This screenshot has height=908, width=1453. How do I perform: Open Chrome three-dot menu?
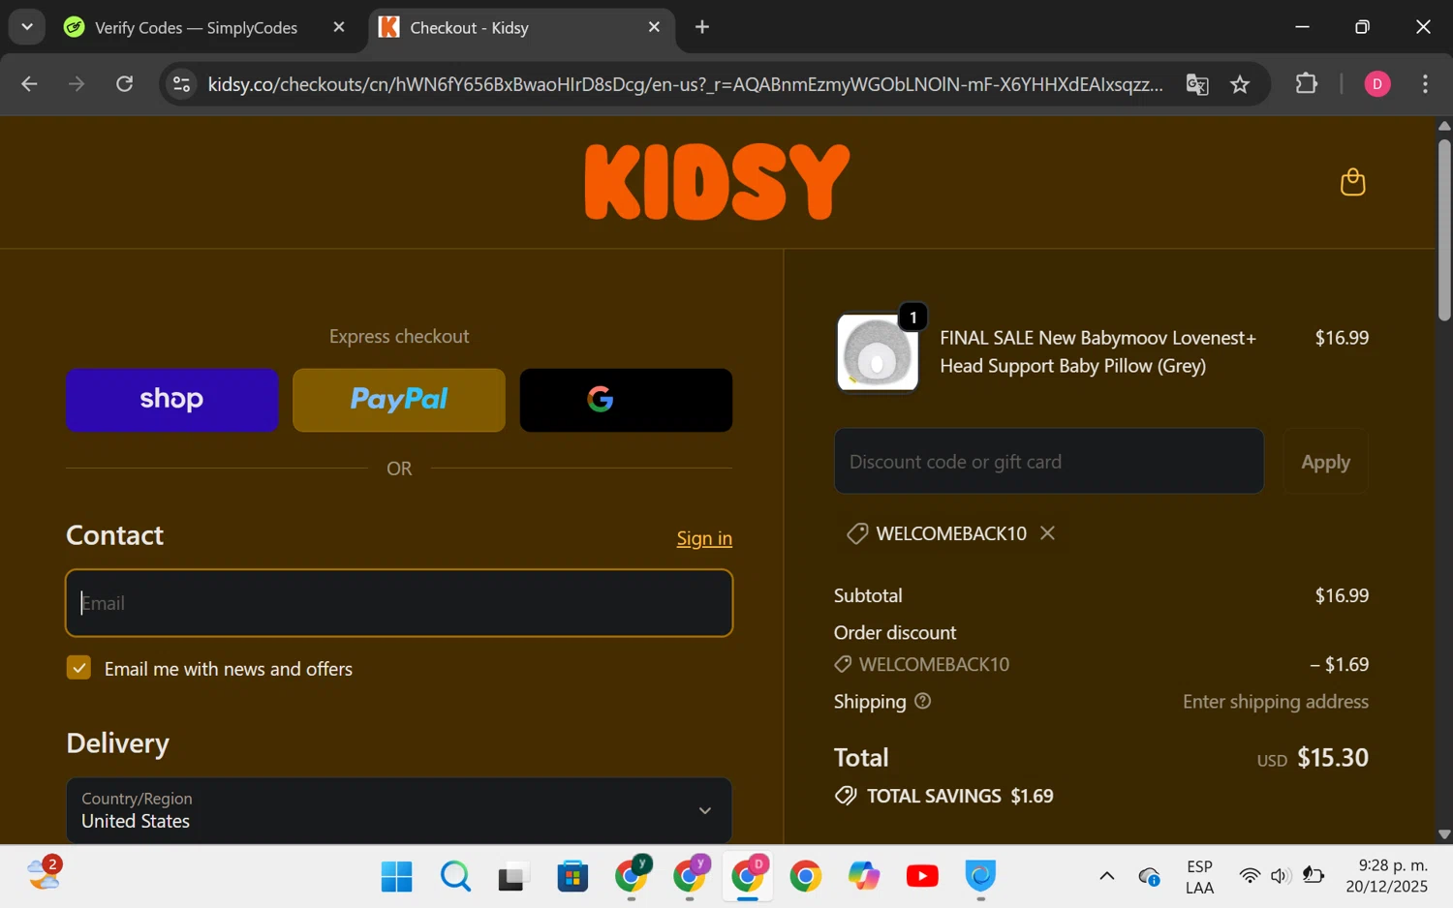pos(1425,84)
